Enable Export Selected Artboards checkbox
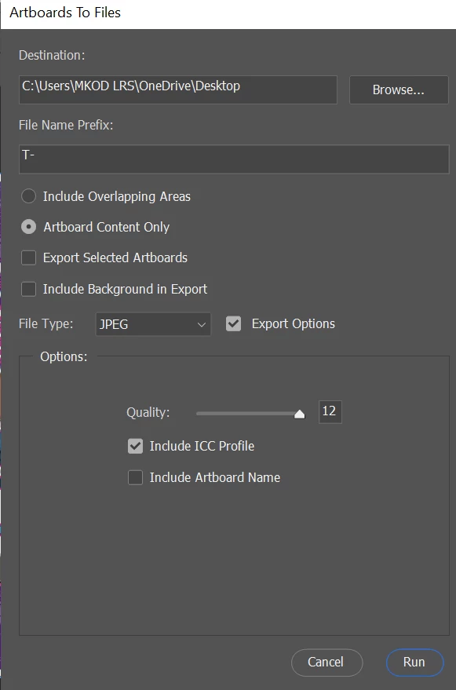456x690 pixels. [x=28, y=258]
